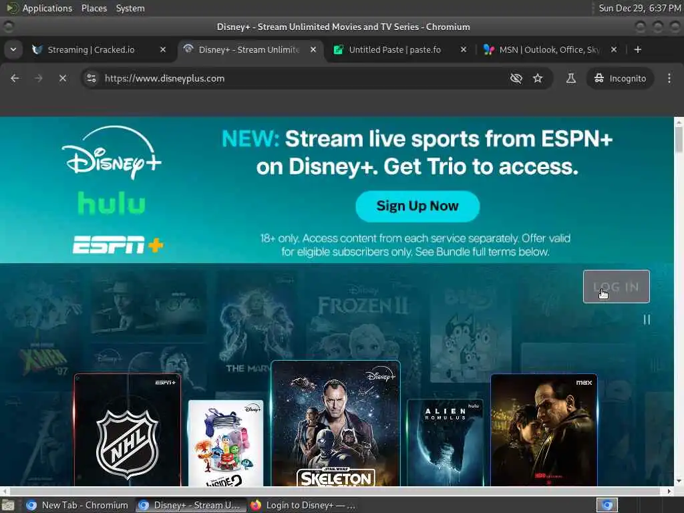Click the vertical scrollbar thumb
The width and height of the screenshot is (684, 513).
(x=679, y=139)
